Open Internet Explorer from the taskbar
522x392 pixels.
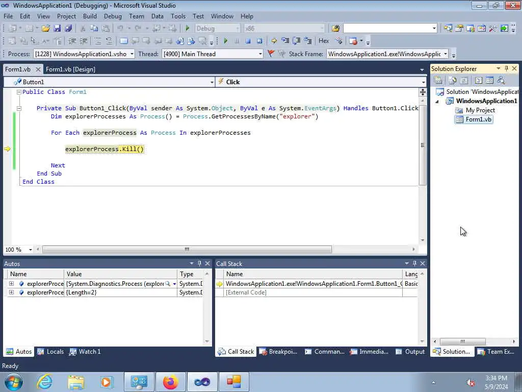44,382
